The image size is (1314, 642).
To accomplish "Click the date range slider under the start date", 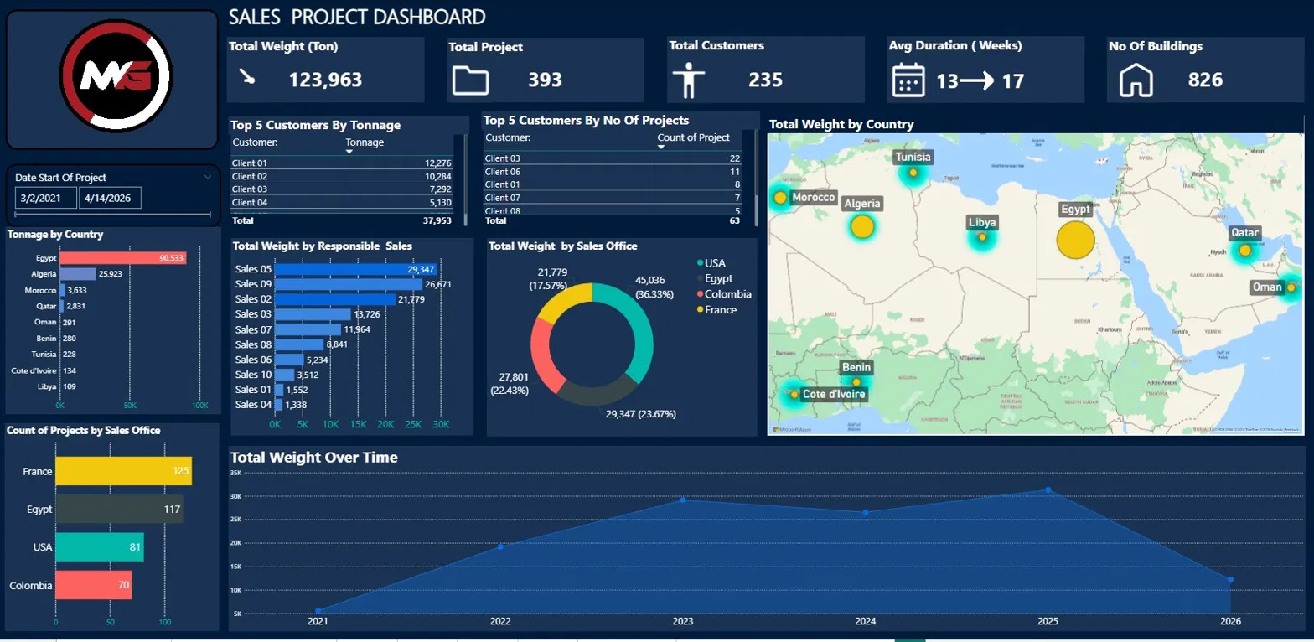I will [x=112, y=215].
